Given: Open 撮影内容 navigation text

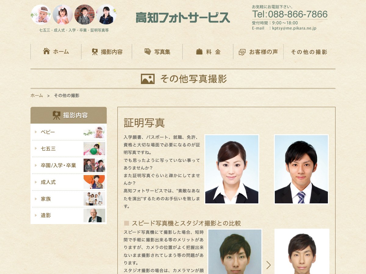Looking at the screenshot, I should coord(112,52).
